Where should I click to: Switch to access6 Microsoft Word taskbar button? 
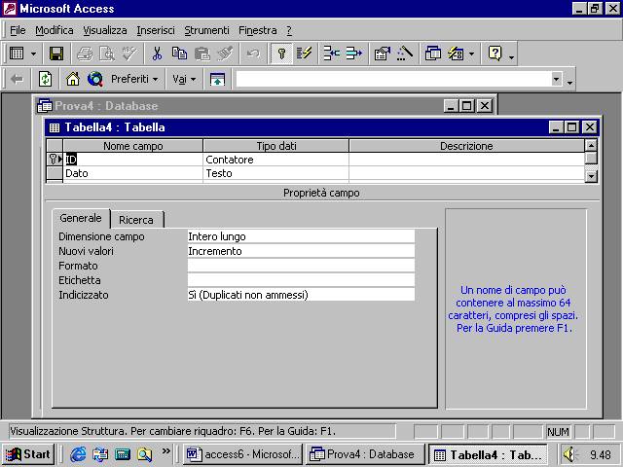(x=242, y=454)
